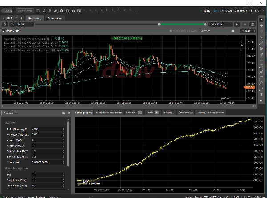267x198 pixels.
Task: Click the button right of stop
Action: pyautogui.click(x=253, y=24)
